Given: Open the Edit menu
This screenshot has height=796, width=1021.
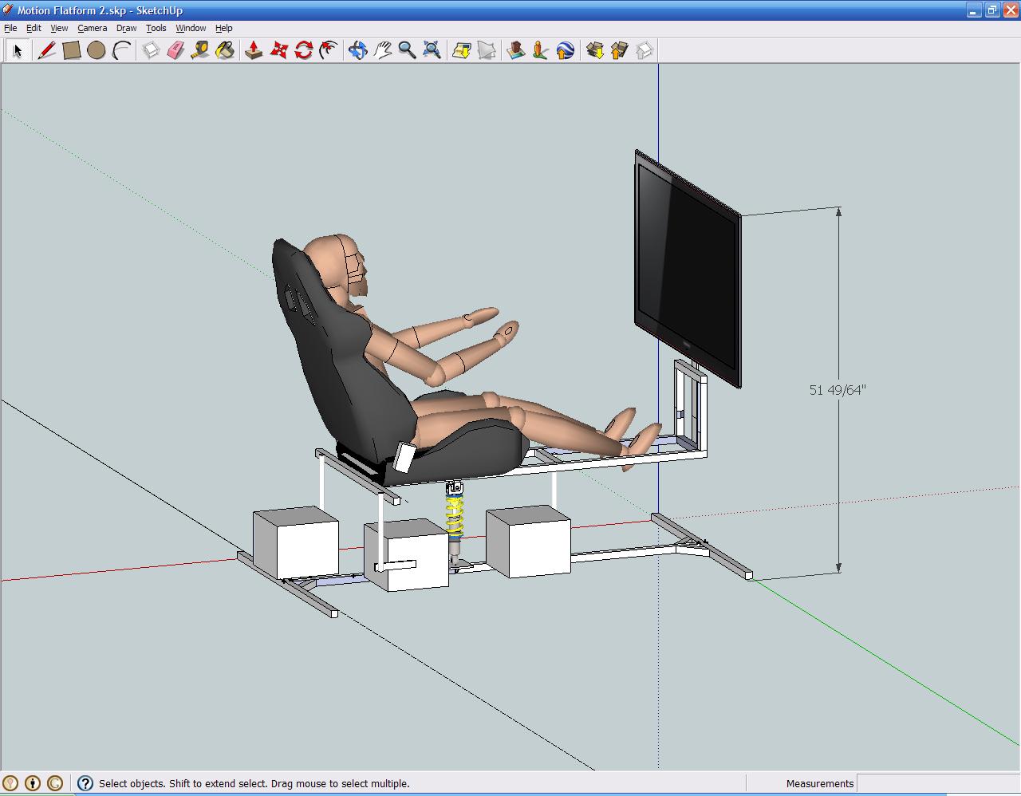Looking at the screenshot, I should (34, 28).
